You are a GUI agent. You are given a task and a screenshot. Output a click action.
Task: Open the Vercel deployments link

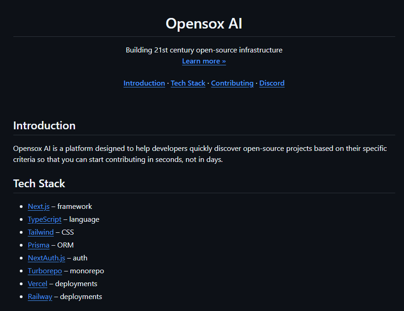[x=37, y=284]
